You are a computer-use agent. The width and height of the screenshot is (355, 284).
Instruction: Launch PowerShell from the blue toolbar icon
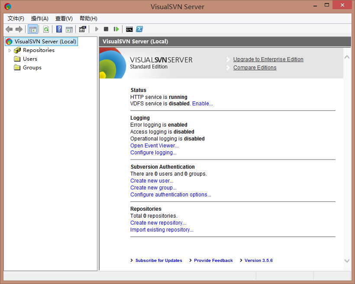click(x=139, y=29)
